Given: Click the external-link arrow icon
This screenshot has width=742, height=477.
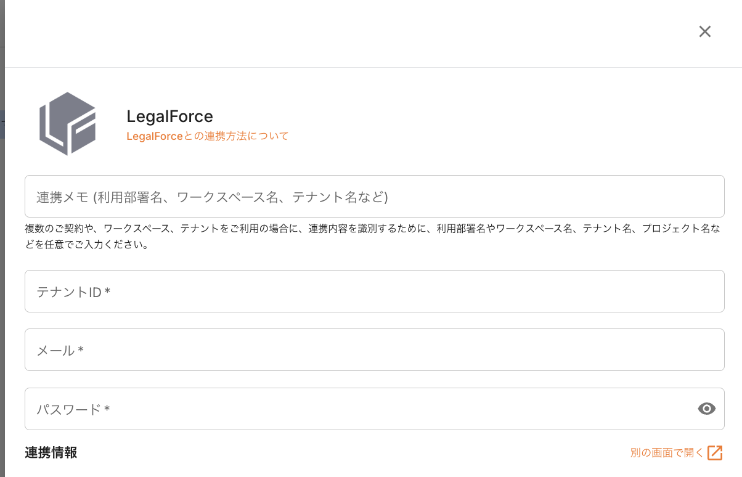Looking at the screenshot, I should click(715, 453).
